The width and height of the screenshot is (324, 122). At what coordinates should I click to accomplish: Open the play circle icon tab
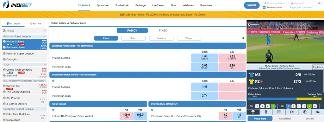tap(305, 112)
